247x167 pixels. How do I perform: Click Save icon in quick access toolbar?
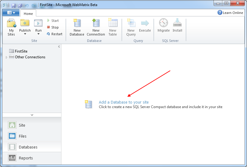coord(13,6)
